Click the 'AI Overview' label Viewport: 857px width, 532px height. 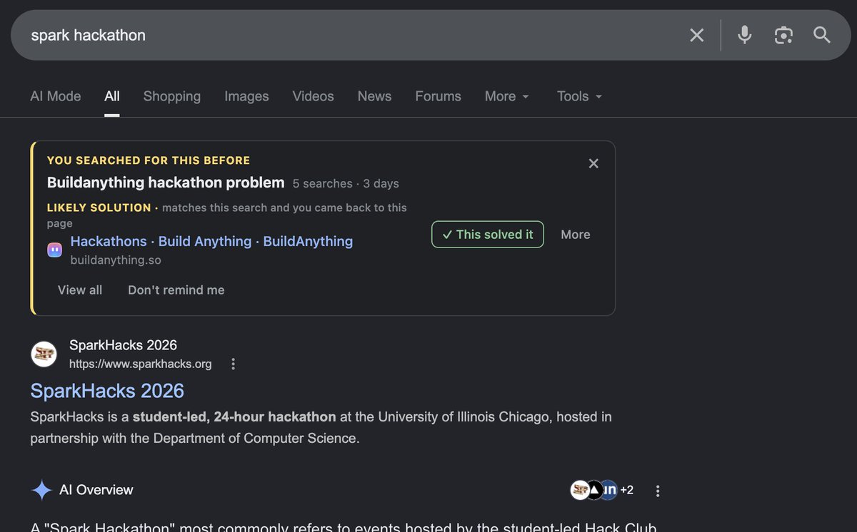point(96,490)
